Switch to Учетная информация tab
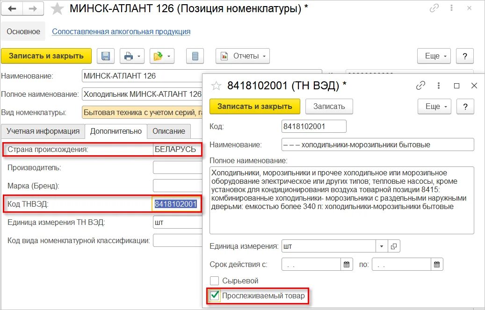The width and height of the screenshot is (485, 310). [x=43, y=131]
